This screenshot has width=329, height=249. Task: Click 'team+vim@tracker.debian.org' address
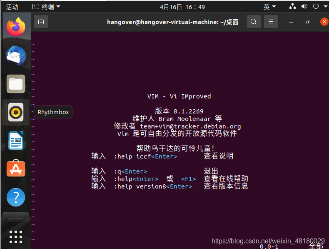click(x=190, y=126)
